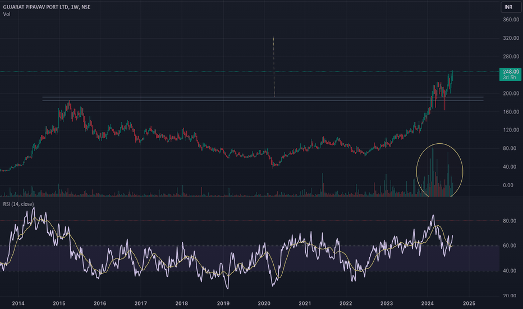
Task: Click the 2014 label on time axis
Action: point(18,303)
